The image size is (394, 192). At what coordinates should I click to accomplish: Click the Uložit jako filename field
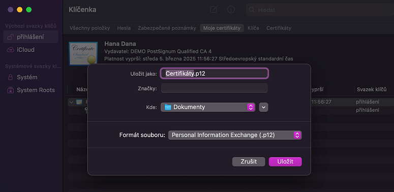tap(215, 73)
